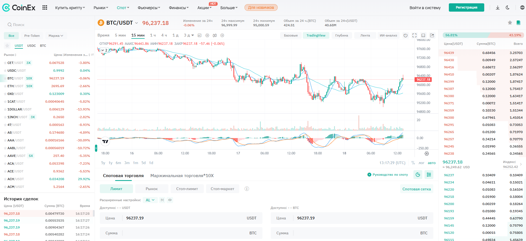Expand the Больше menu
This screenshot has height=241, width=526.
tap(229, 8)
